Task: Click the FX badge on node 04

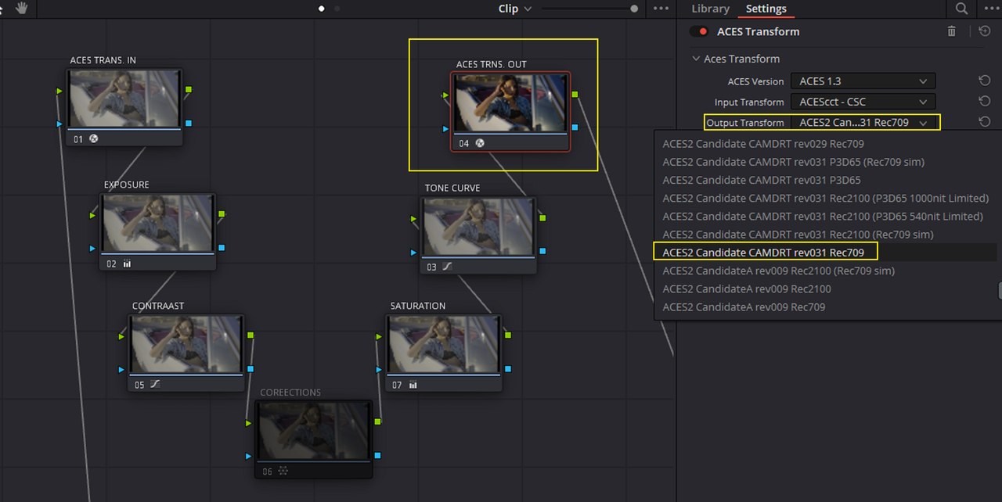Action: pos(480,143)
